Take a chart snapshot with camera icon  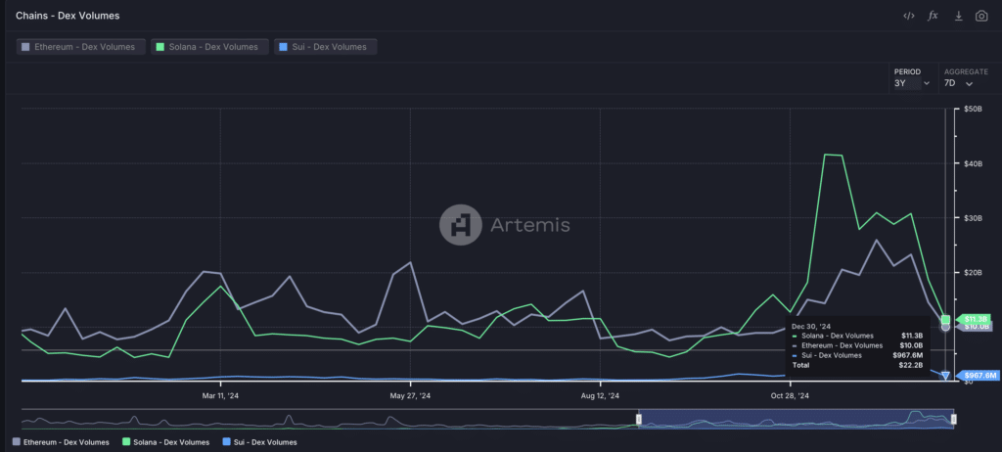(981, 16)
